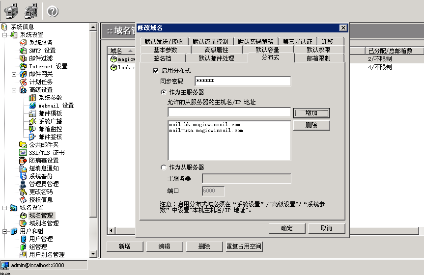Open 系统广播 node

50,121
